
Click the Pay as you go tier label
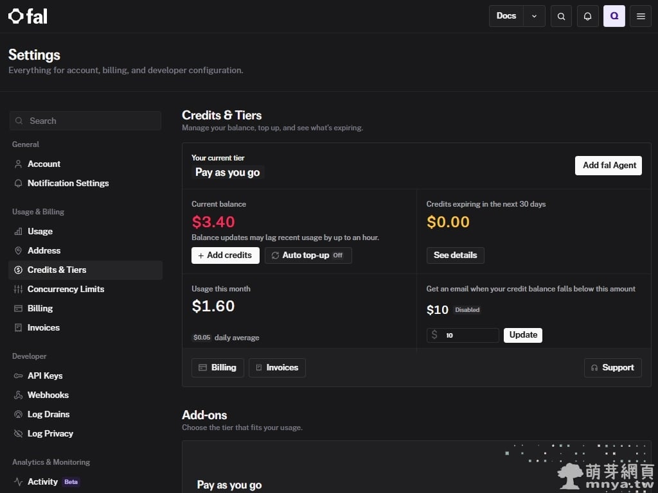click(x=227, y=172)
